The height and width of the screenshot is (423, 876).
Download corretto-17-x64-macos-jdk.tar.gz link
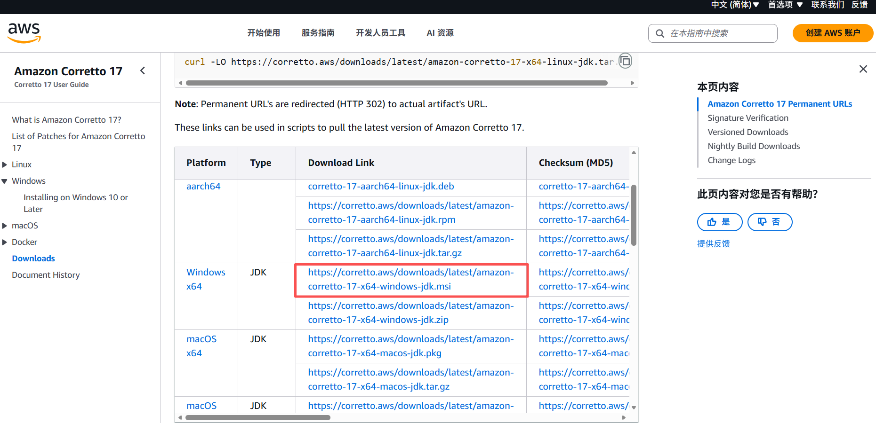[x=411, y=379]
